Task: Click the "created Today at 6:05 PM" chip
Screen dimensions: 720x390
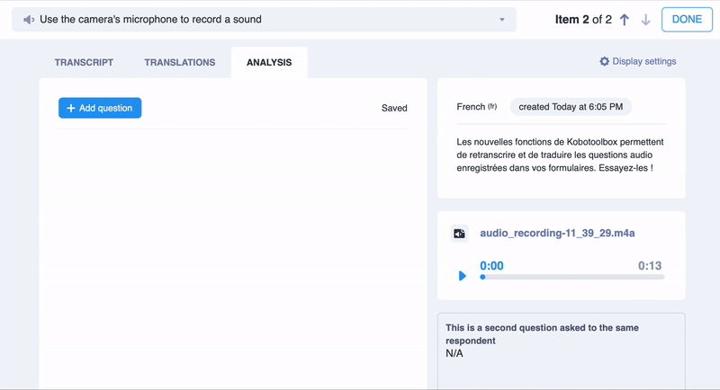Action: (571, 107)
